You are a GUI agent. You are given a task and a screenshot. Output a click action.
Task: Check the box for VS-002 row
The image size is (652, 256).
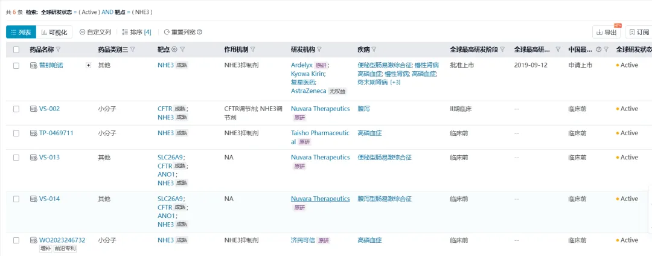pyautogui.click(x=16, y=109)
